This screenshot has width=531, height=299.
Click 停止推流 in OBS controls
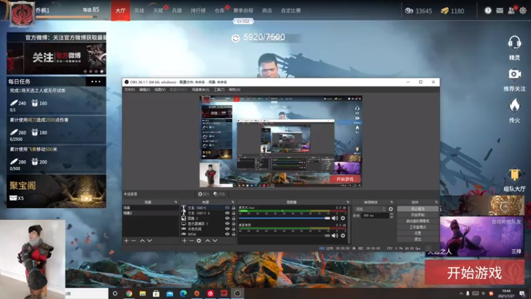(x=417, y=209)
